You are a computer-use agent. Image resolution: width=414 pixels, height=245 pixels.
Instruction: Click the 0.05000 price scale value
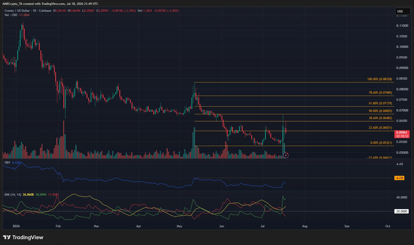(402, 153)
